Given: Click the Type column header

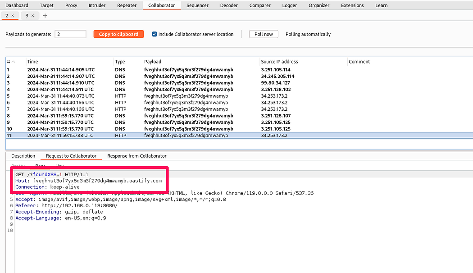Looking at the screenshot, I should click(x=120, y=62).
